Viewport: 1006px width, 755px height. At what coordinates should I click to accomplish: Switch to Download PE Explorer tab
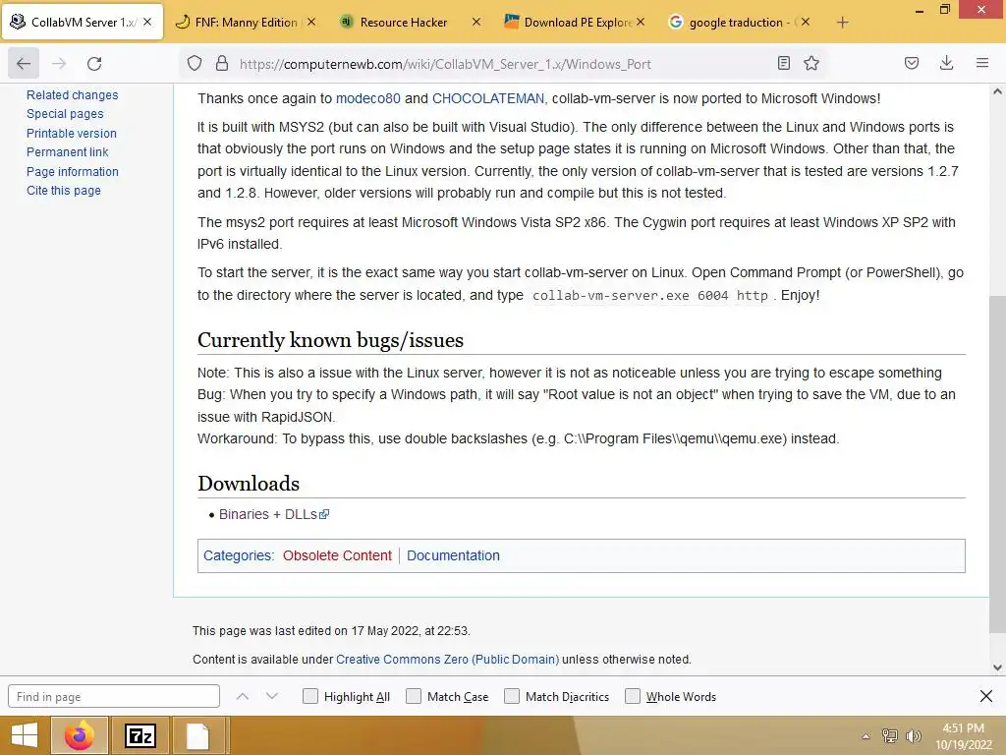575,22
